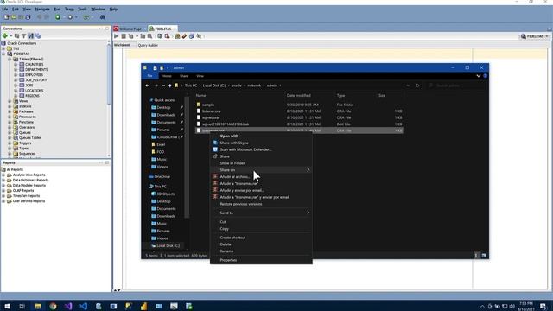Screen dimensions: 553x311
Task: Click the filter funnel icon in Connections panel
Action: click(x=23, y=35)
